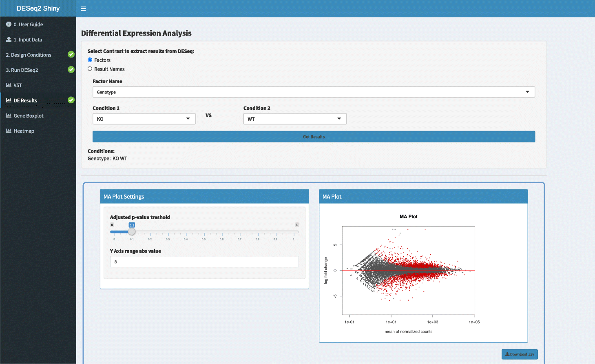Open the VST sidebar item
Image resolution: width=595 pixels, height=364 pixels.
click(38, 85)
